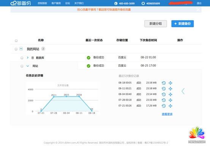The height and width of the screenshot is (147, 210).
Task: Open the 控制面板 menu
Action: pos(42,3)
